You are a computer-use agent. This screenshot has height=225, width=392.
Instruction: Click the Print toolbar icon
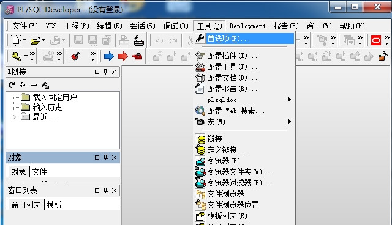pos(124,40)
